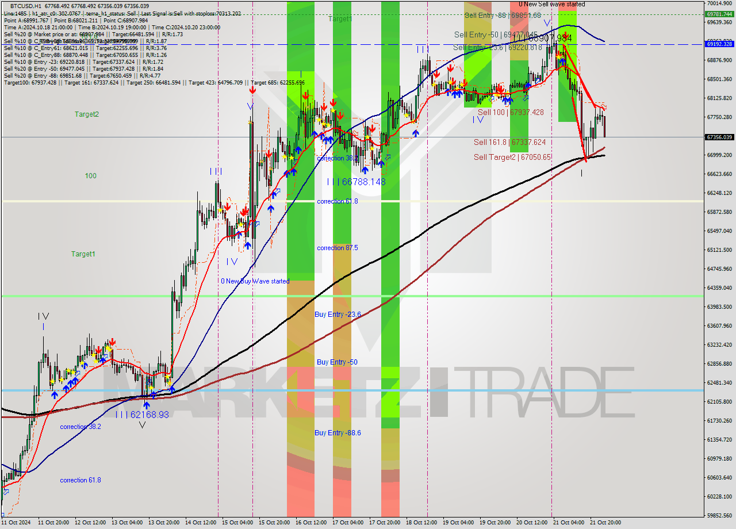
Task: Select the pale yellow horizontal level line
Action: (352, 201)
